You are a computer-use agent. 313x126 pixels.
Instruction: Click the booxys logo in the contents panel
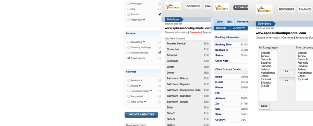(x=173, y=6)
